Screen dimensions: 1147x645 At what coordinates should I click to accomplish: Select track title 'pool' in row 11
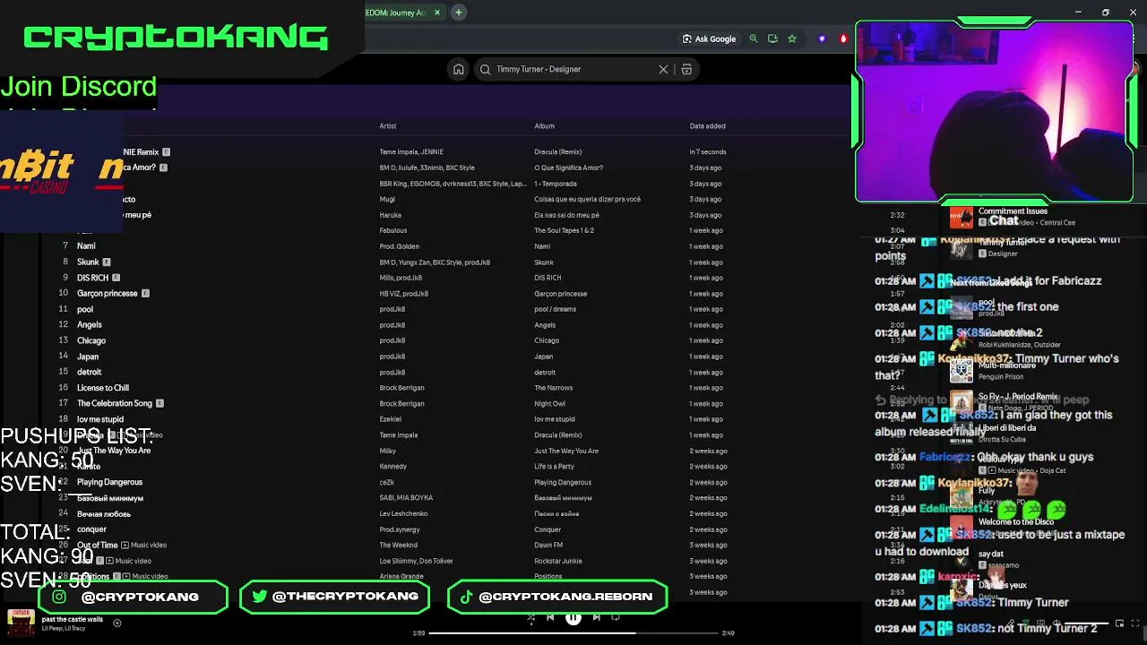[85, 309]
